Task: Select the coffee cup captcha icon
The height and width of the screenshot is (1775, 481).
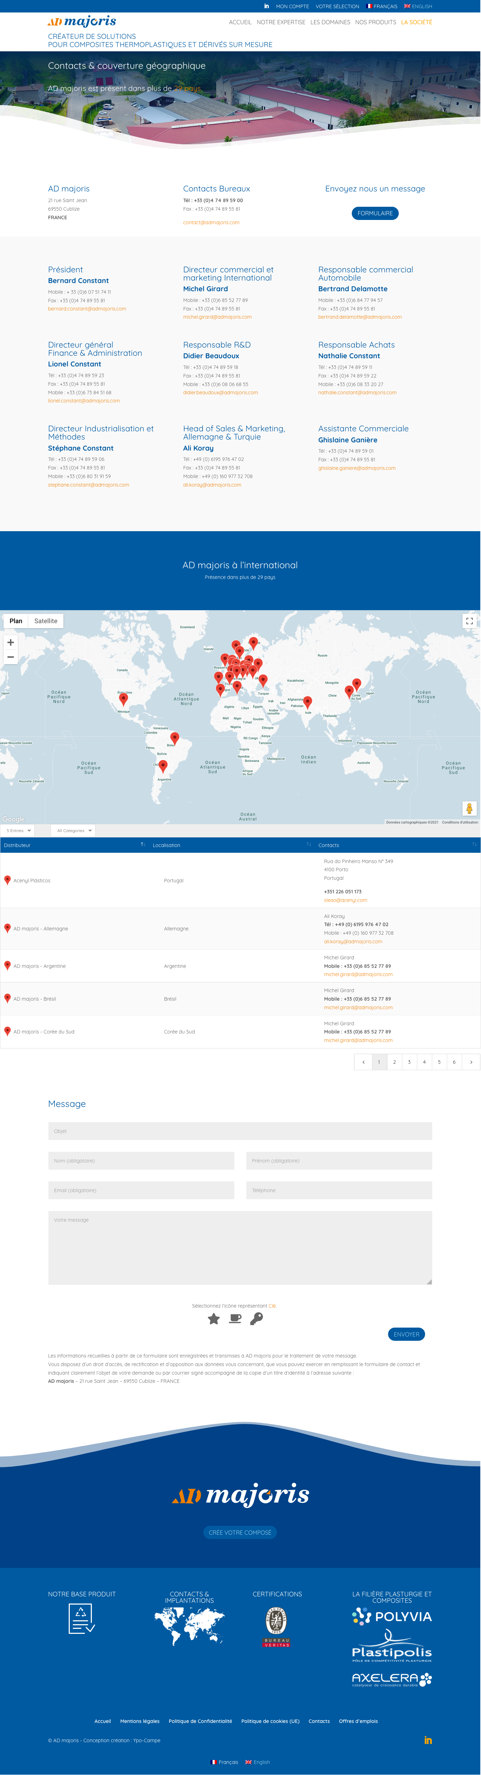Action: [x=235, y=1318]
